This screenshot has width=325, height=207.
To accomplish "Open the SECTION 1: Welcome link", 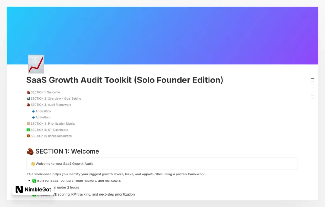I will pos(45,92).
